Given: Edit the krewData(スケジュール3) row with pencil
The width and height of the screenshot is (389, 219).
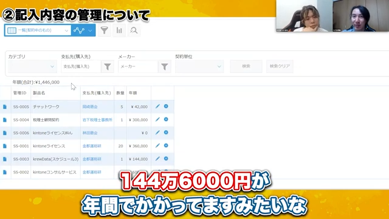Looking at the screenshot, I should click(157, 159).
